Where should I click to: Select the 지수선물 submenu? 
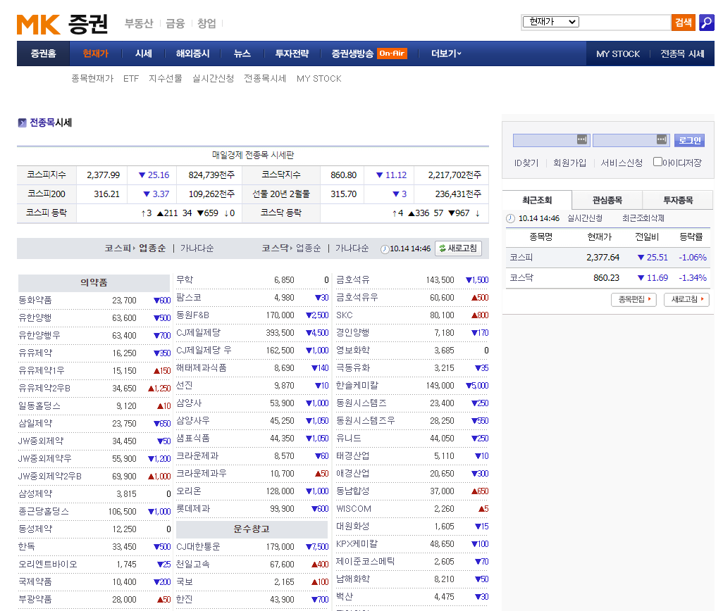[166, 79]
